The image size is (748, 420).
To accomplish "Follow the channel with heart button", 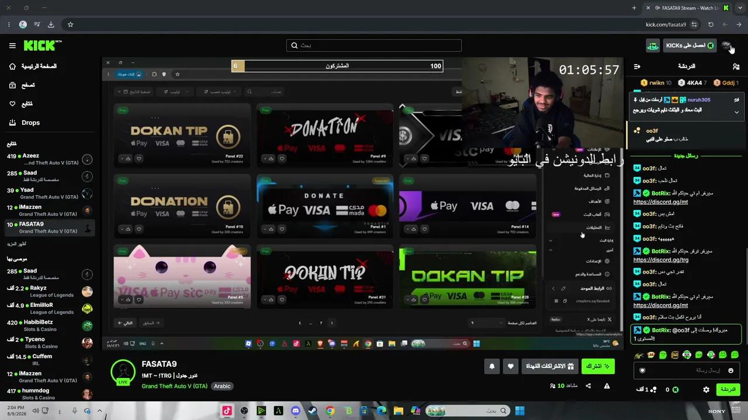I will coord(511,366).
